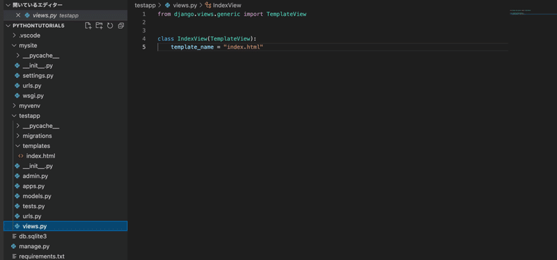Click the HTML icon beside index.html
557x260 pixels.
tap(21, 156)
